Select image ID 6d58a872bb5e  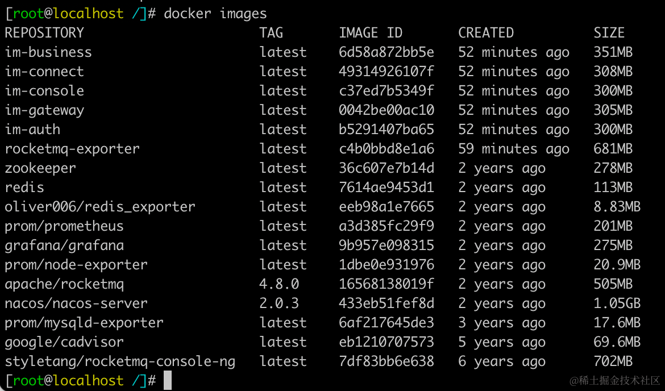[x=386, y=52]
